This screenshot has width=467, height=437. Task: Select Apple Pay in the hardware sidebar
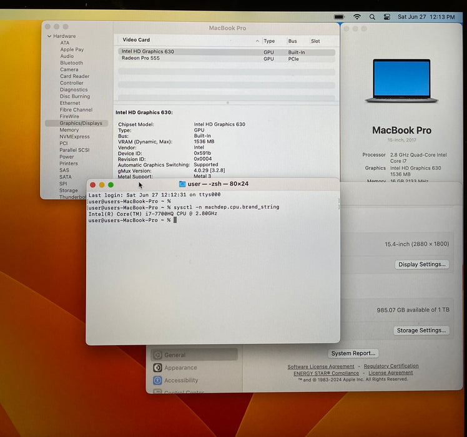point(72,49)
